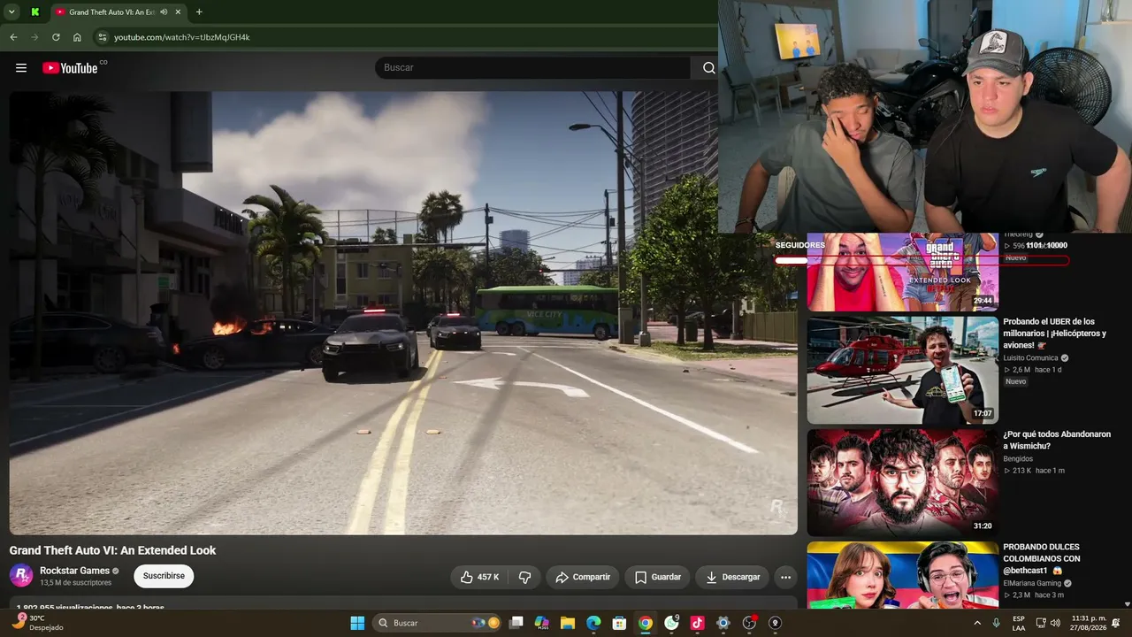Visit the Bengidos channel
This screenshot has height=637, width=1132.
click(x=1018, y=458)
